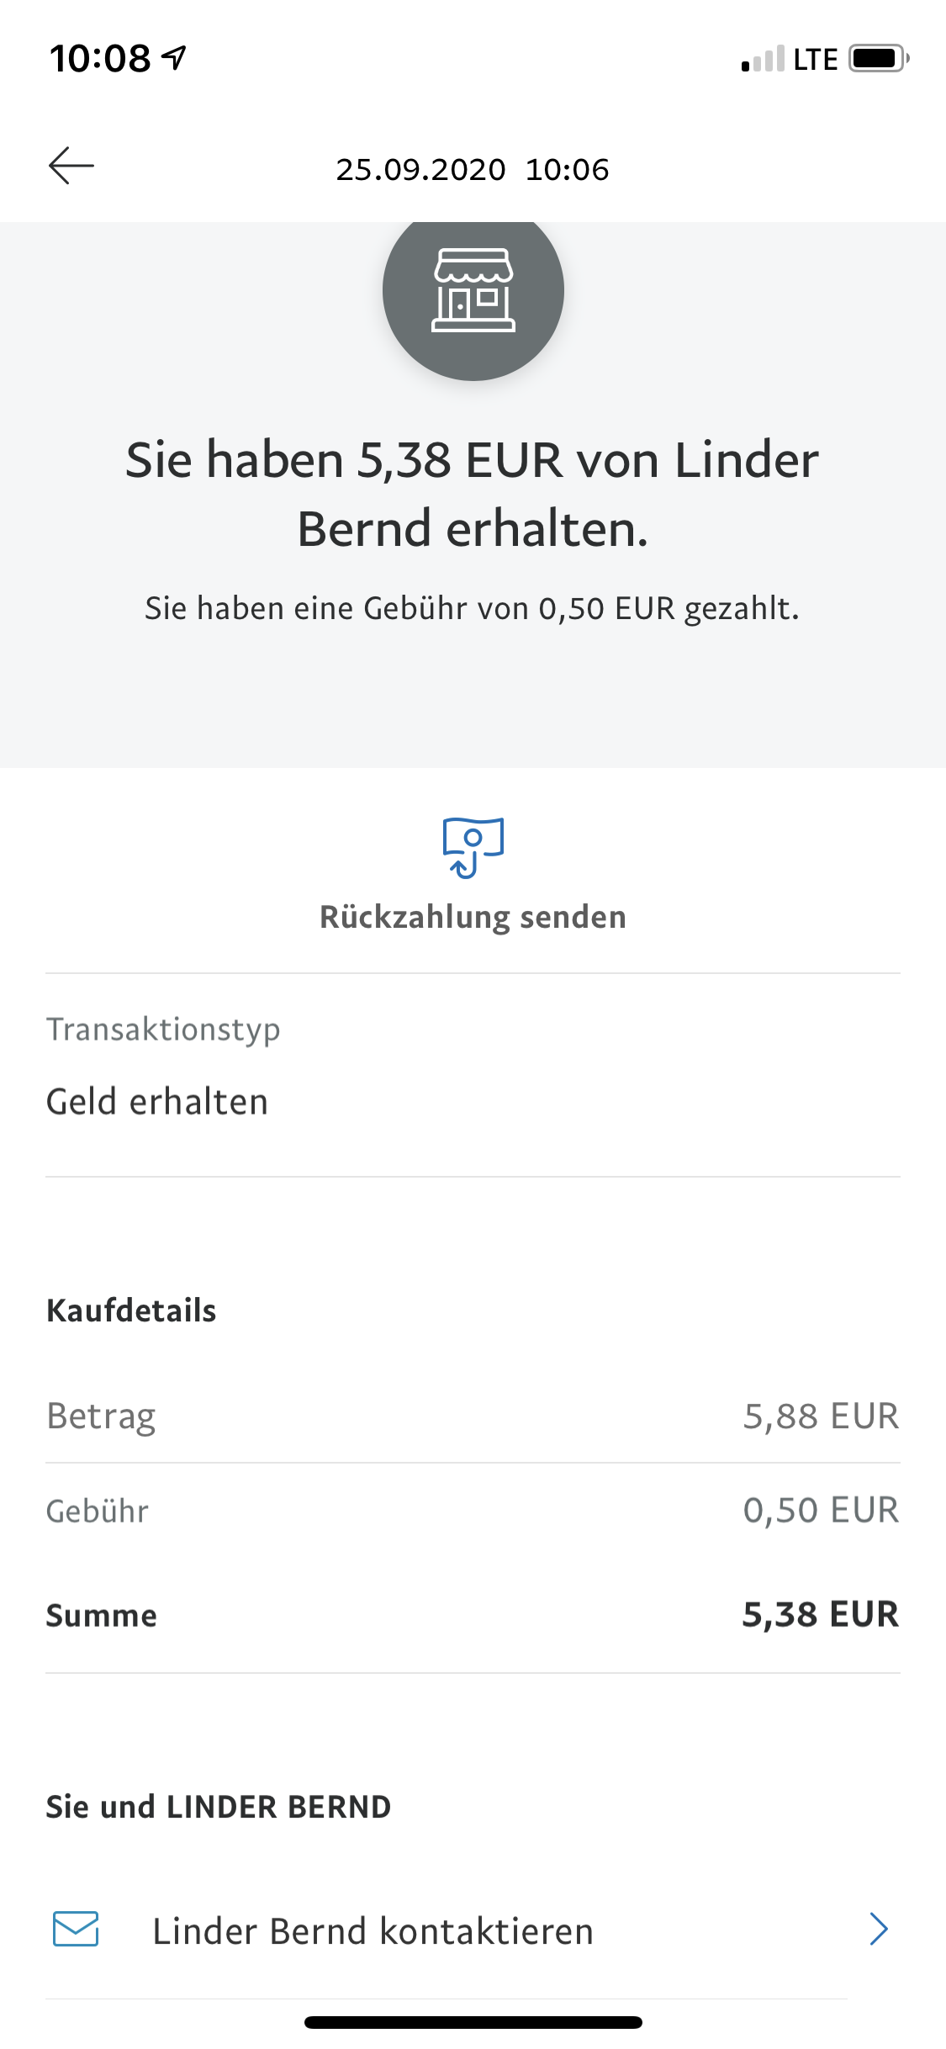Tap the "Kaufdetails" section heading

(131, 1310)
